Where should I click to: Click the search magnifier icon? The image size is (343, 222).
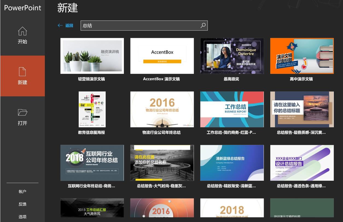pos(203,25)
